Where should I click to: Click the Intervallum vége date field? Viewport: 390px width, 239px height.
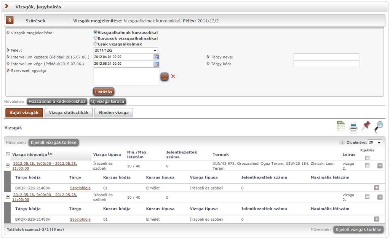[x=123, y=64]
